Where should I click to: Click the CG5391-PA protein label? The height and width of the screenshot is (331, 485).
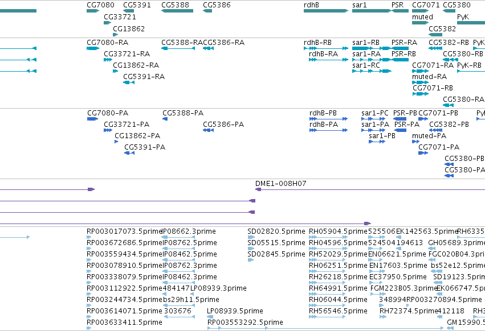145,147
